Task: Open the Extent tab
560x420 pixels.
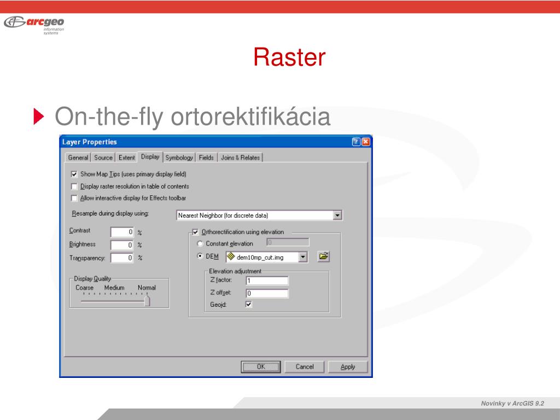Action: point(127,157)
